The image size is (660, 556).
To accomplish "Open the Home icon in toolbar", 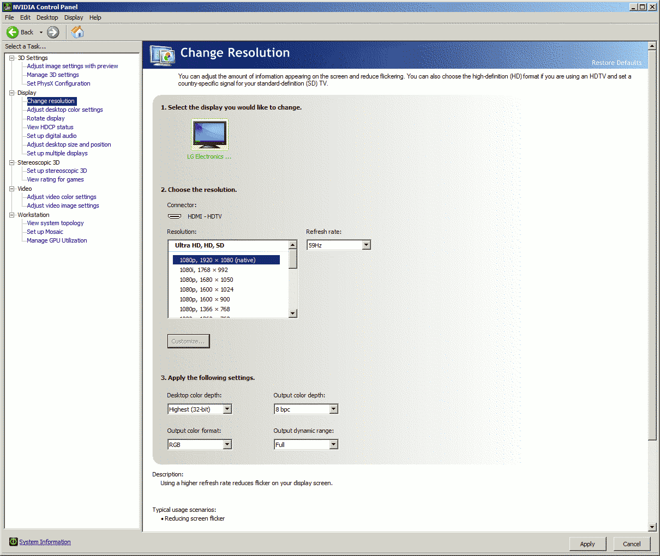I will tap(77, 32).
